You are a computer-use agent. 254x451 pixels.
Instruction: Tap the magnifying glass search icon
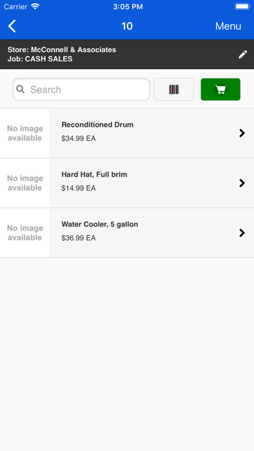point(21,89)
